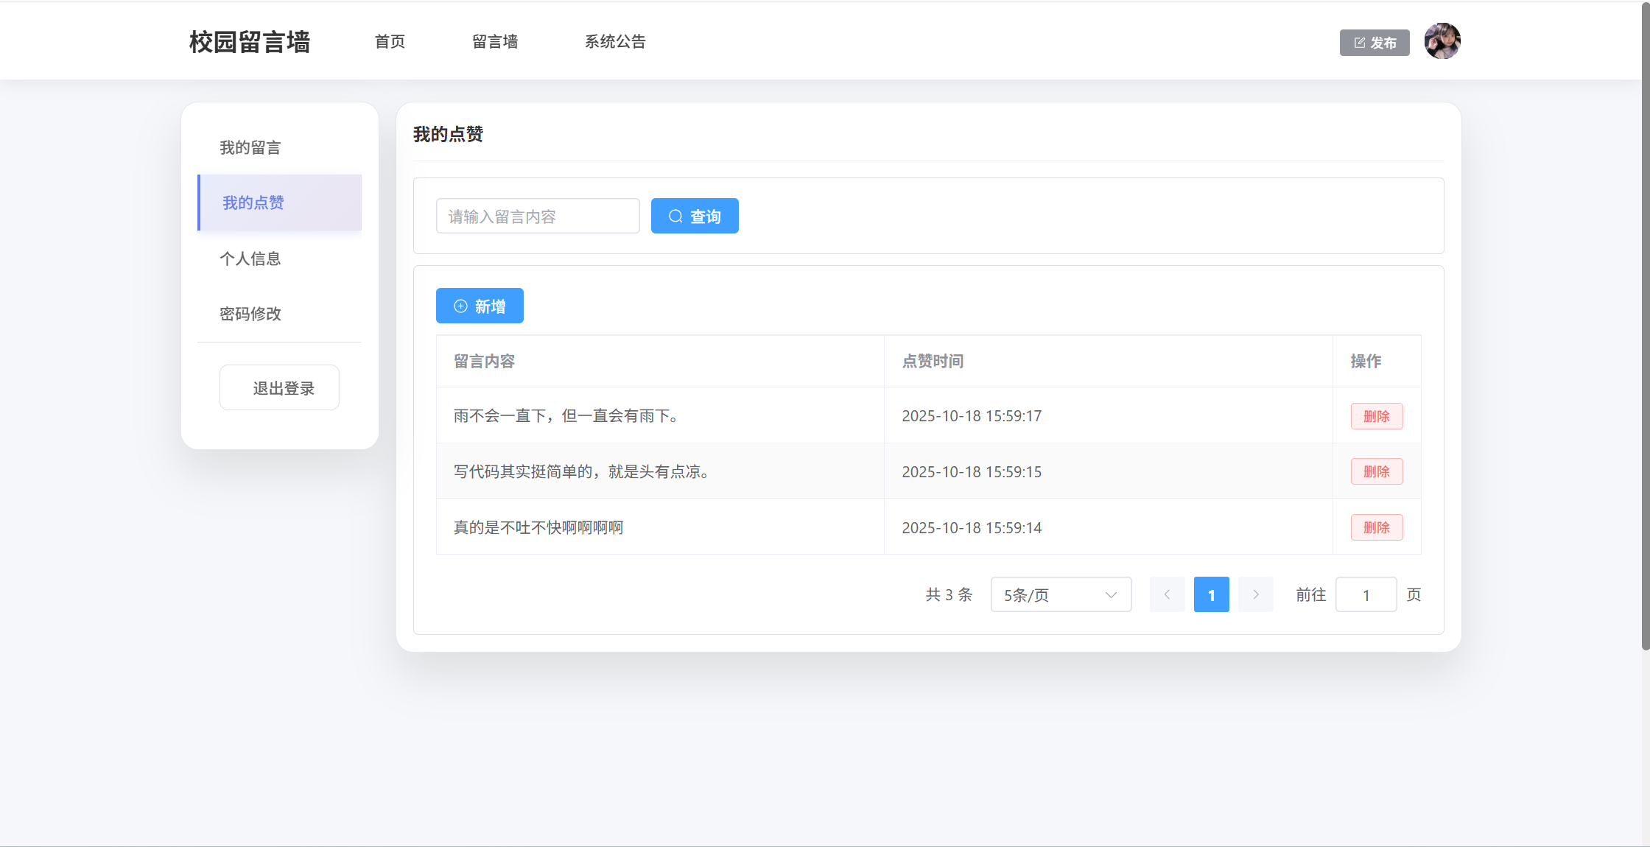Image resolution: width=1650 pixels, height=847 pixels.
Task: Click the 新增 add button
Action: coord(480,306)
